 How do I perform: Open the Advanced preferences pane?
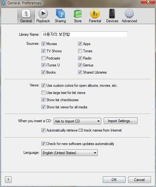tap(129, 16)
